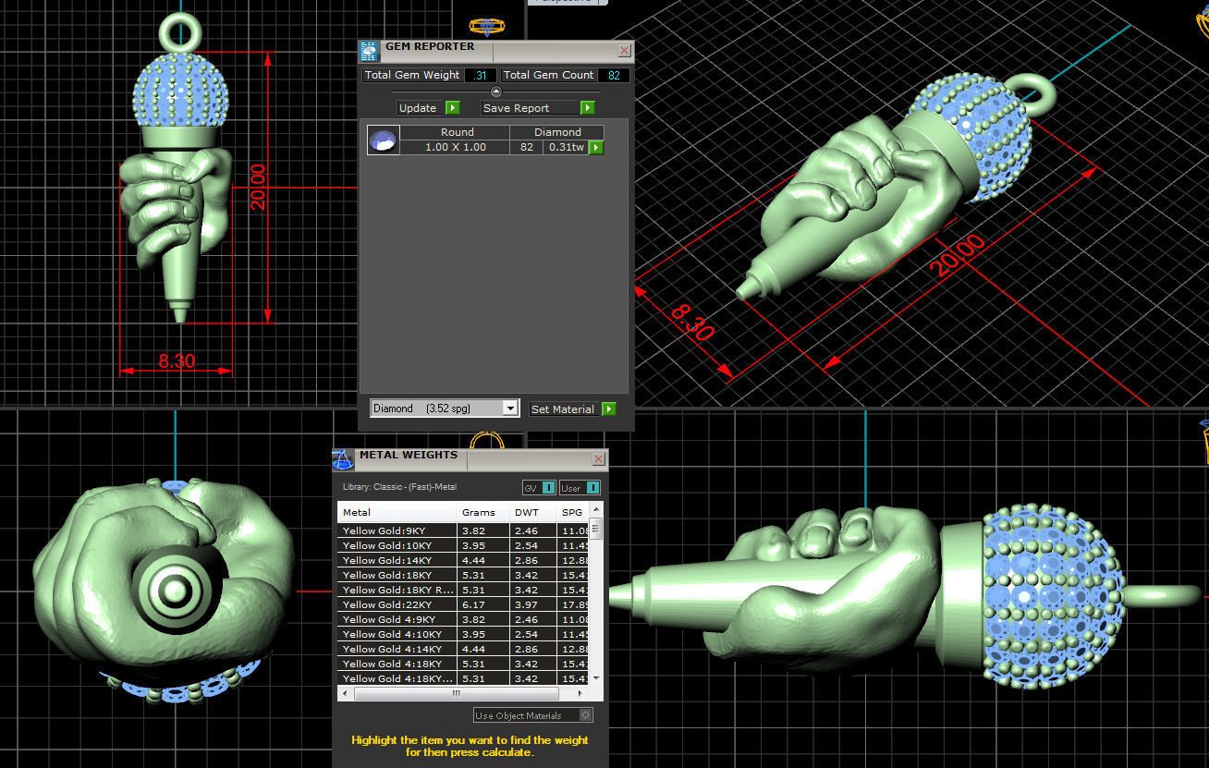Select the Yellow Gold:14KY row
The height and width of the screenshot is (768, 1209).
463,560
